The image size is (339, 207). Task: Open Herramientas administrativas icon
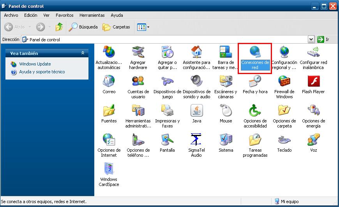point(138,111)
